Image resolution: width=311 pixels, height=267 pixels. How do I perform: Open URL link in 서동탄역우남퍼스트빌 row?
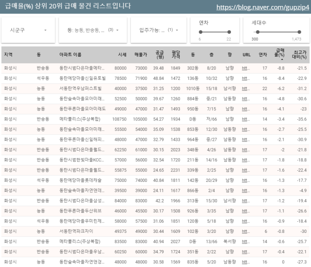246,89
